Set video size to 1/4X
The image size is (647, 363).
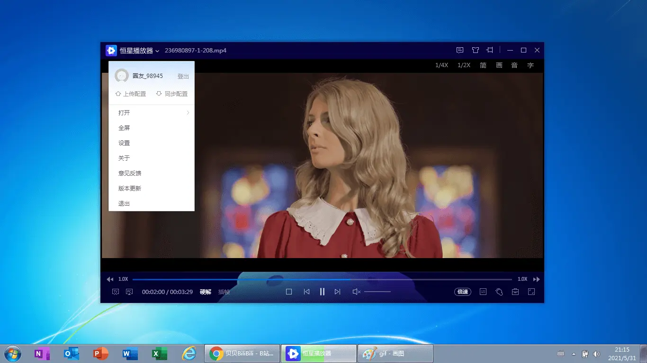click(x=441, y=65)
